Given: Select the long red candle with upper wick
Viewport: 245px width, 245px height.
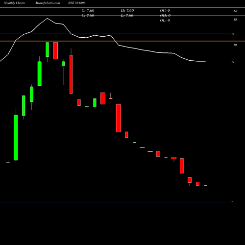Looking at the screenshot, I should (71, 74).
